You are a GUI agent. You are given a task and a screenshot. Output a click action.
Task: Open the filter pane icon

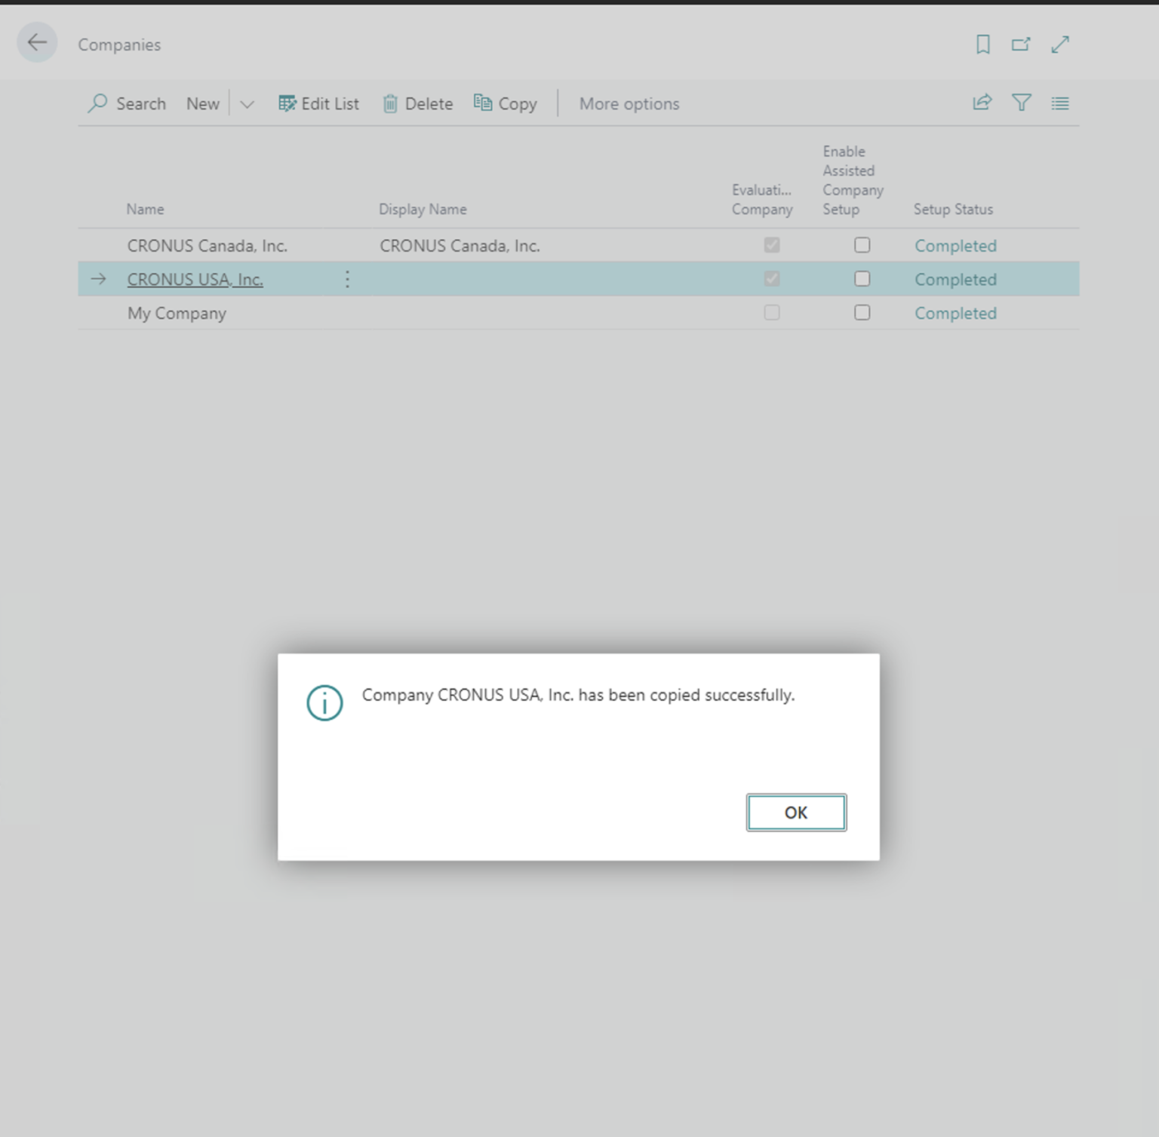tap(1022, 103)
